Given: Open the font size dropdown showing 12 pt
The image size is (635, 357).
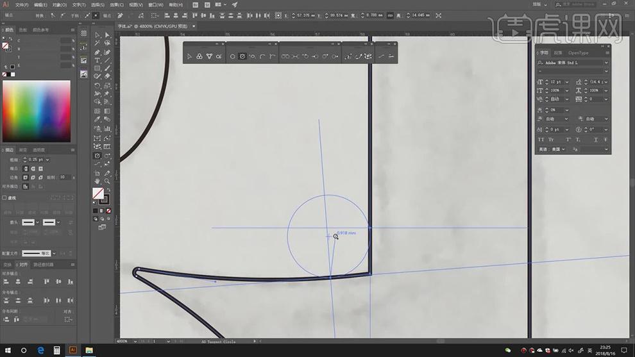Looking at the screenshot, I should point(566,82).
